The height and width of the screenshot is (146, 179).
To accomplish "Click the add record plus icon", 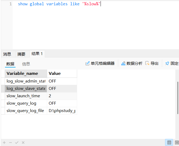I will pyautogui.click(x=4, y=143).
